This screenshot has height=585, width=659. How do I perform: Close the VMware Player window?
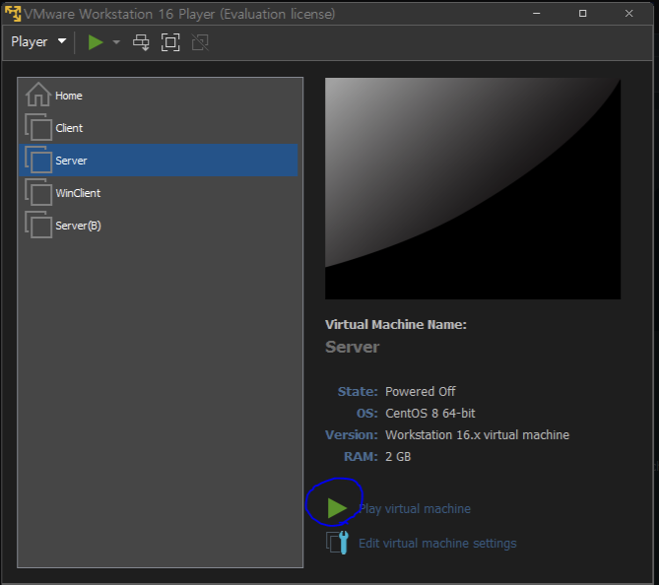coord(628,14)
